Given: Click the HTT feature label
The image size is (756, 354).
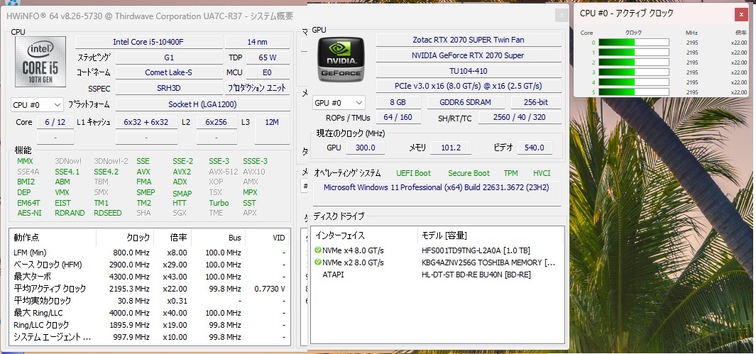Looking at the screenshot, I should tap(180, 203).
